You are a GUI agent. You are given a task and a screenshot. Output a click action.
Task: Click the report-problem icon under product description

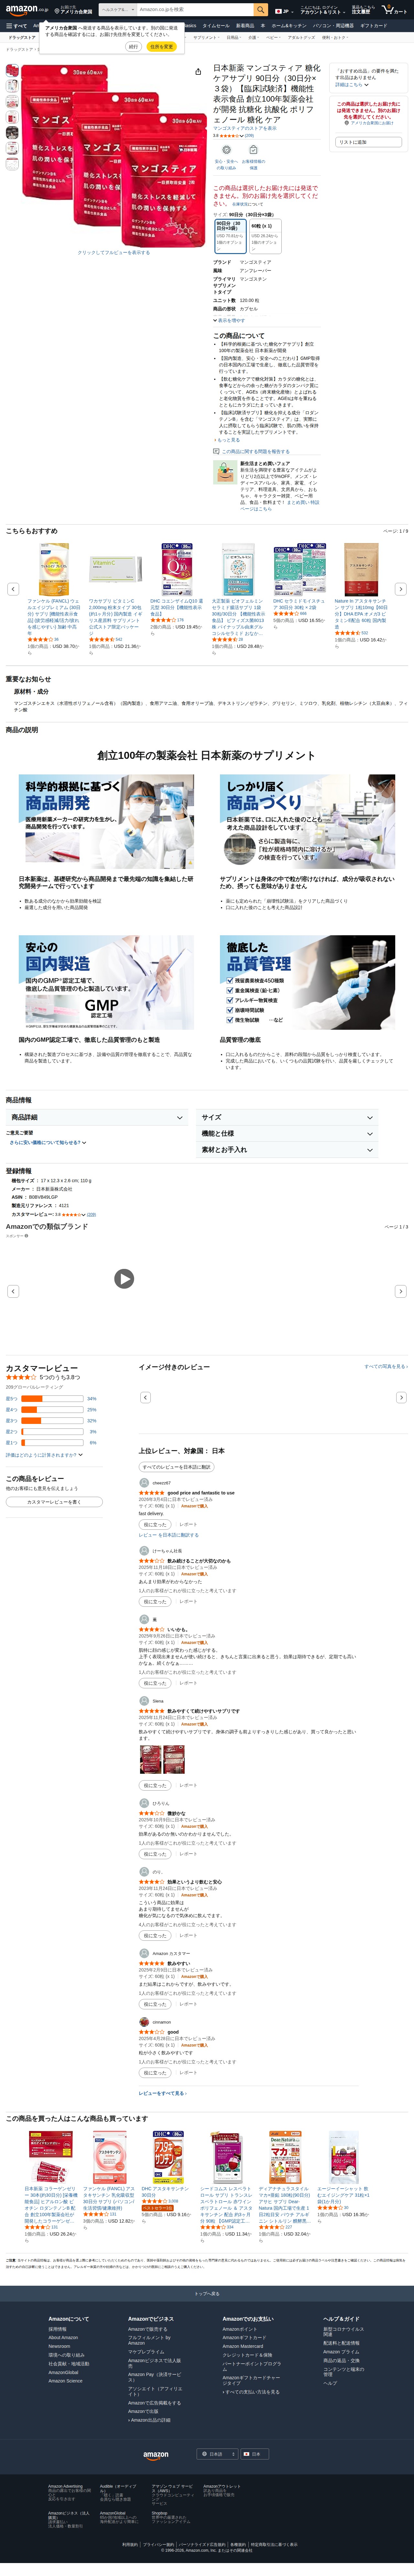click(216, 451)
